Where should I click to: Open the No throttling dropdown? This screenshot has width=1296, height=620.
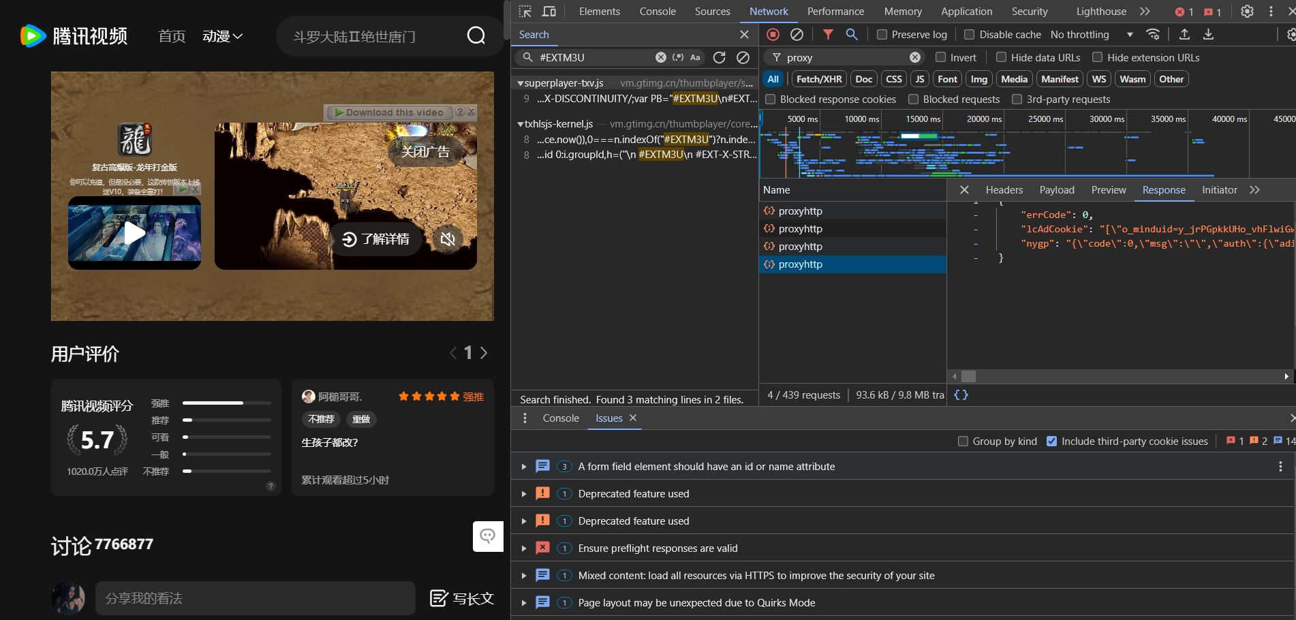(1092, 34)
